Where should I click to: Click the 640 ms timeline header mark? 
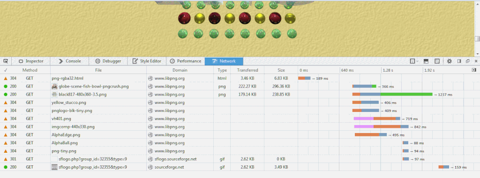click(347, 70)
